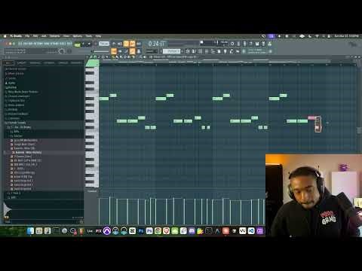Open the Help menu

98,36
